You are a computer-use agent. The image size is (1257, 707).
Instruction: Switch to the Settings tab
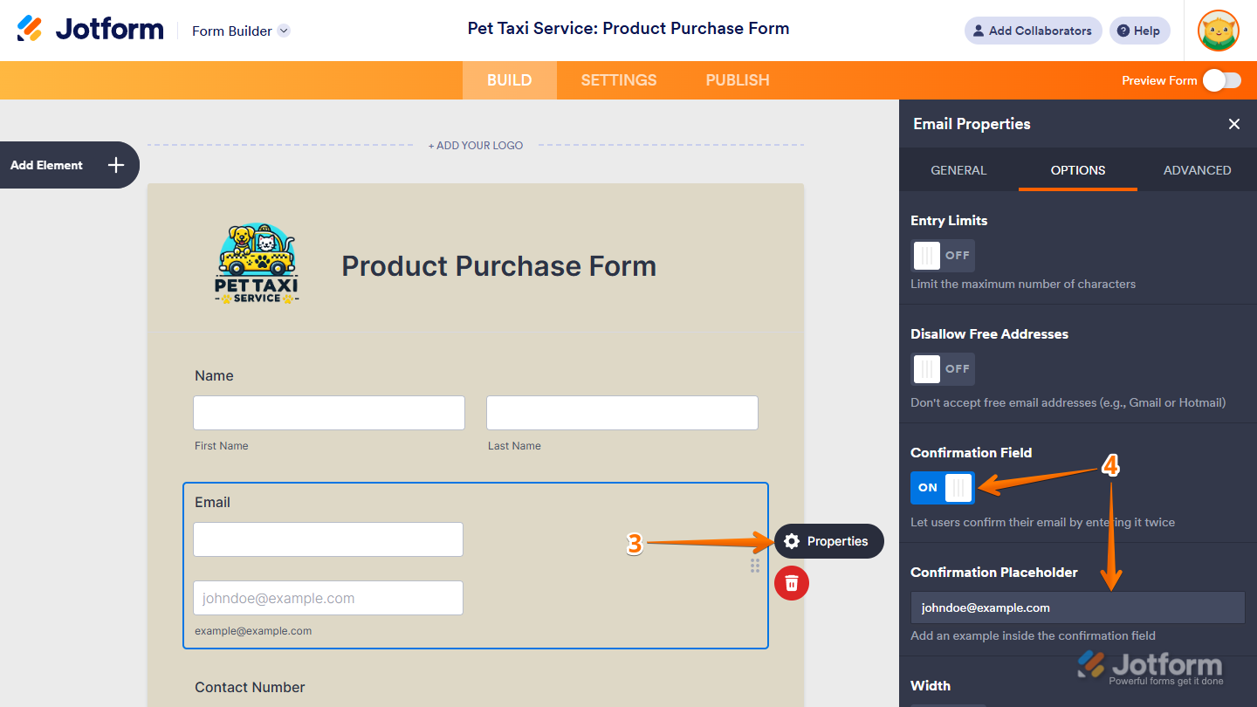(619, 80)
